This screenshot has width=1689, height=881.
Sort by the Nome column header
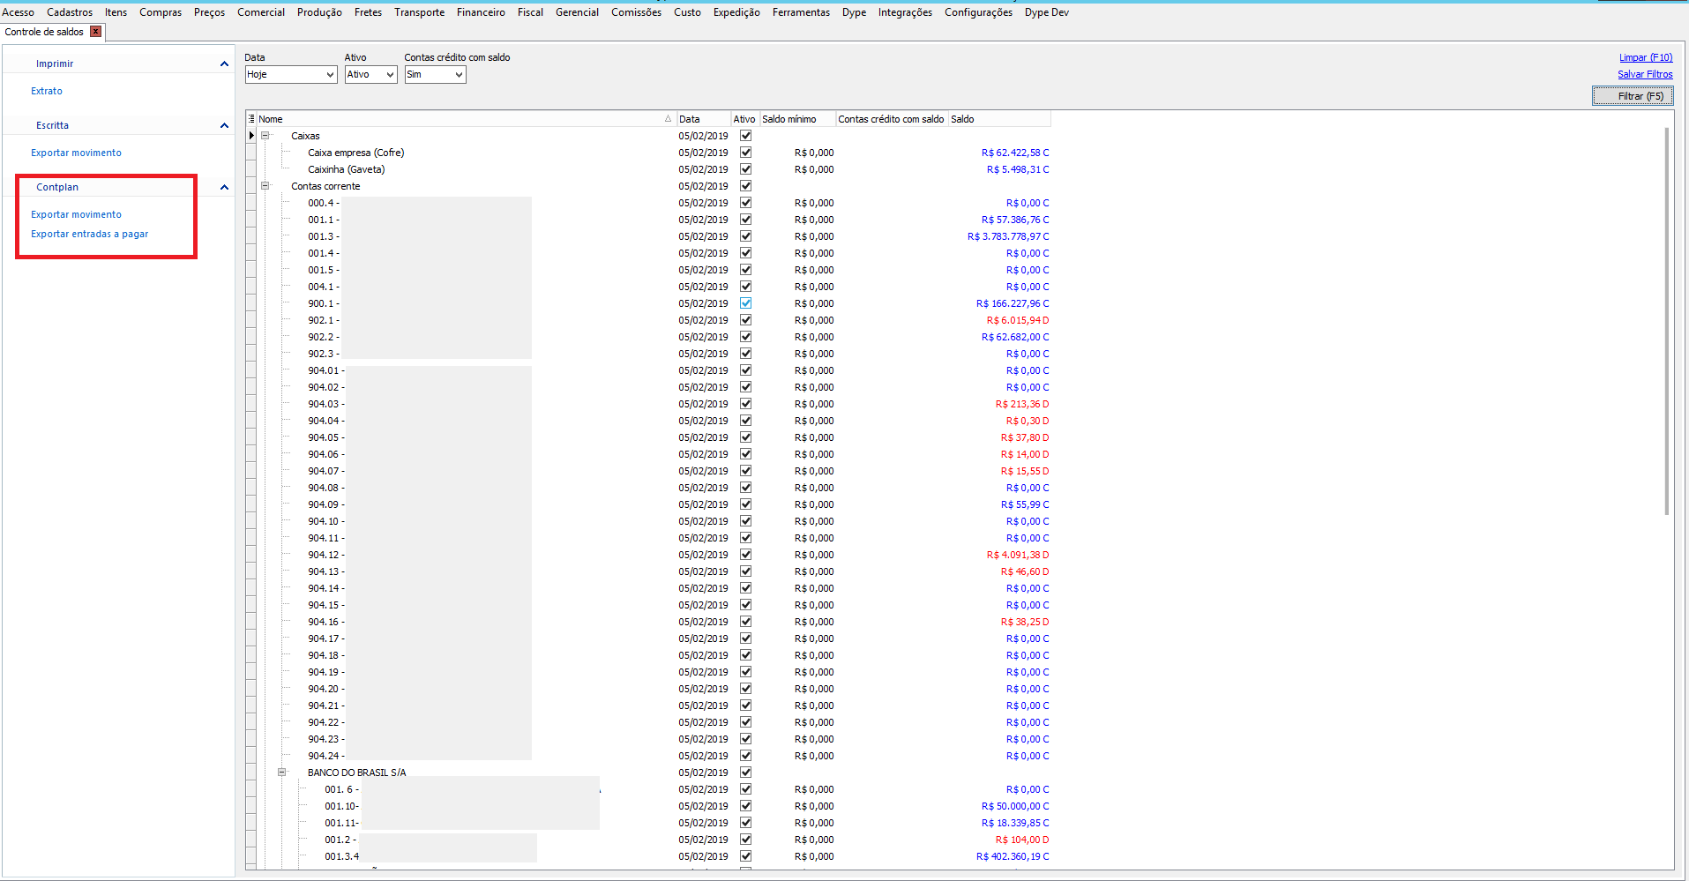[x=466, y=119]
